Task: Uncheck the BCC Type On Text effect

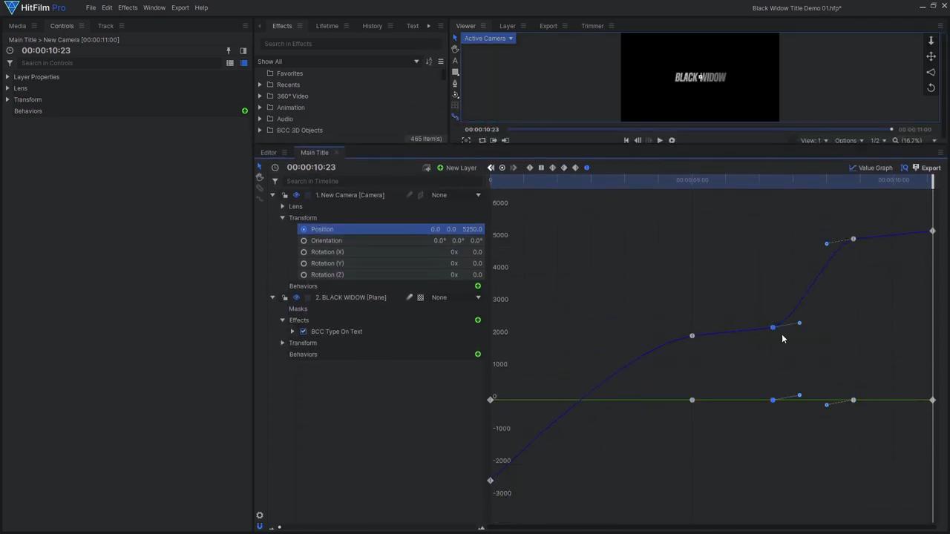Action: click(x=303, y=332)
